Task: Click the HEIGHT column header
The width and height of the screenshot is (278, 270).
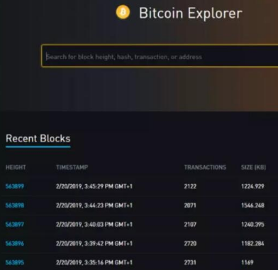Action: click(x=16, y=168)
